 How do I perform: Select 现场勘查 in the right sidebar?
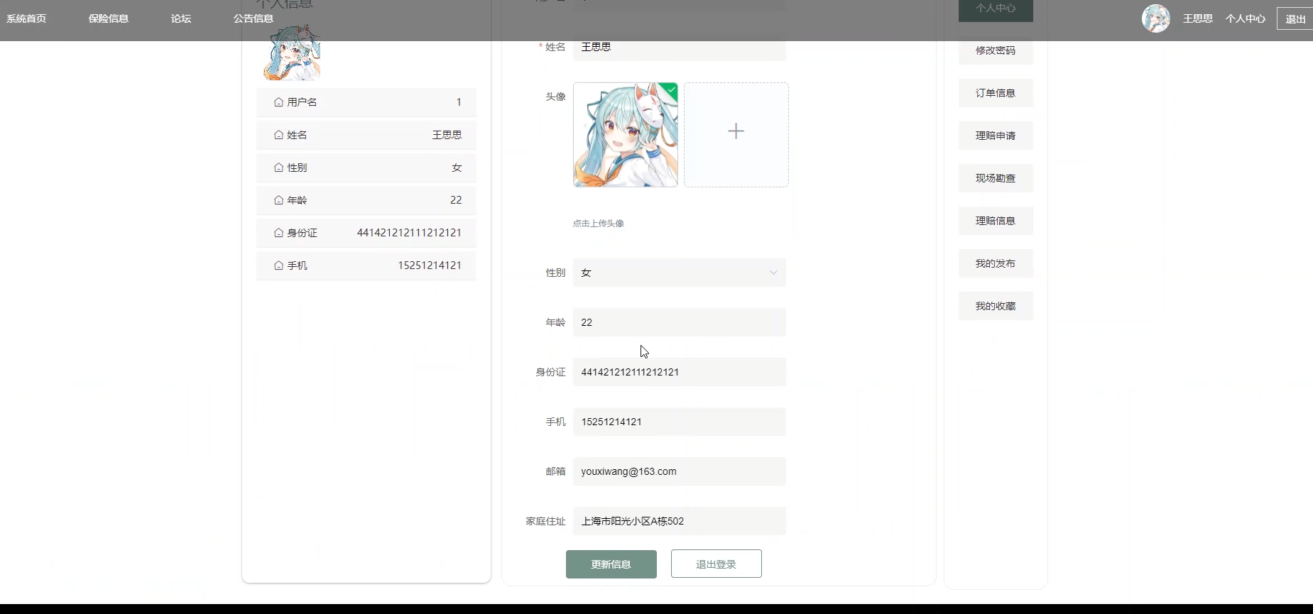[x=996, y=178]
